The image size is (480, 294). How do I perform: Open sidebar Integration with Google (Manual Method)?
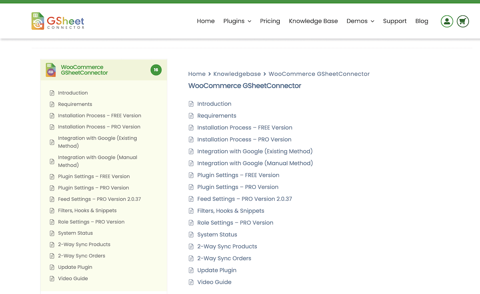click(x=98, y=161)
